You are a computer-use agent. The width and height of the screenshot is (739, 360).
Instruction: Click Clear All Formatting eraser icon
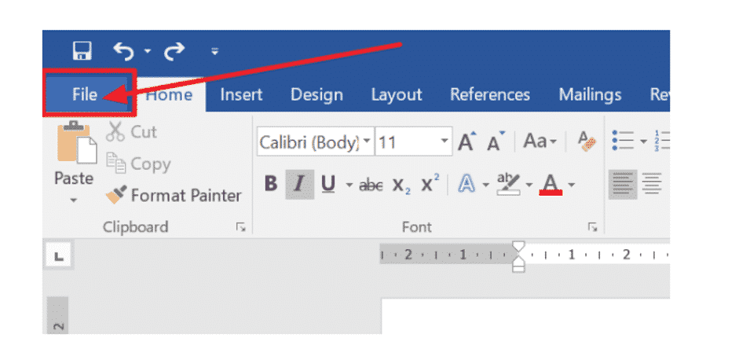click(x=587, y=141)
